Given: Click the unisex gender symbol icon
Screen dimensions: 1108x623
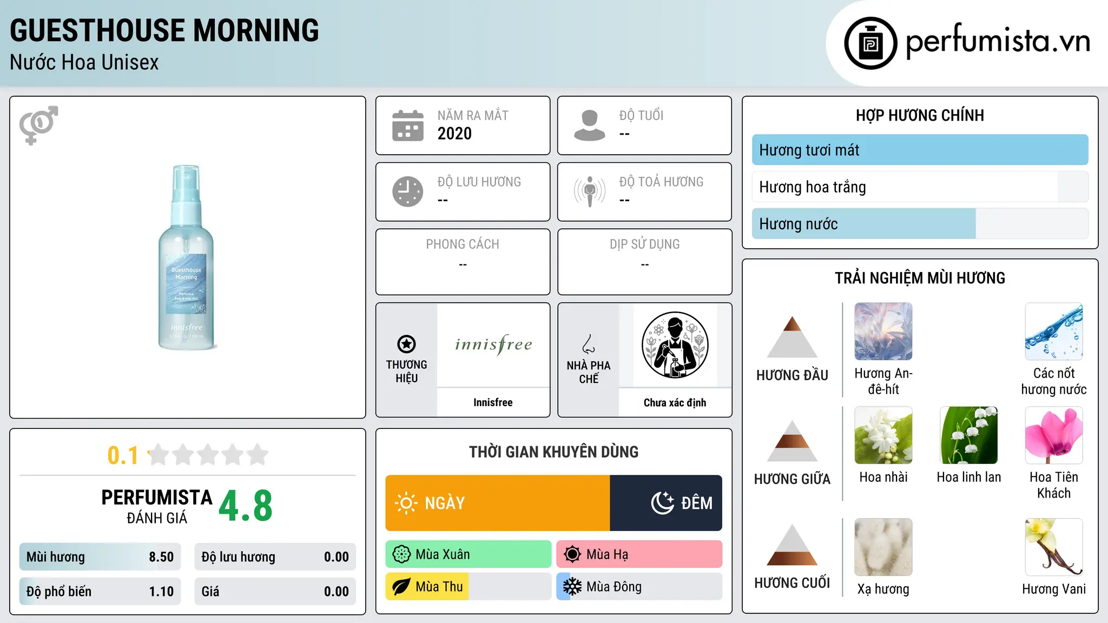Looking at the screenshot, I should point(38,125).
